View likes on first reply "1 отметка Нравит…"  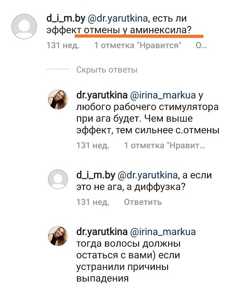(165, 146)
